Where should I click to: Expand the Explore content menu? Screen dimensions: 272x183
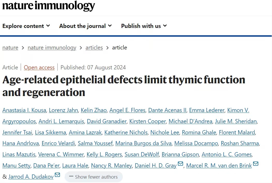[x=26, y=26]
